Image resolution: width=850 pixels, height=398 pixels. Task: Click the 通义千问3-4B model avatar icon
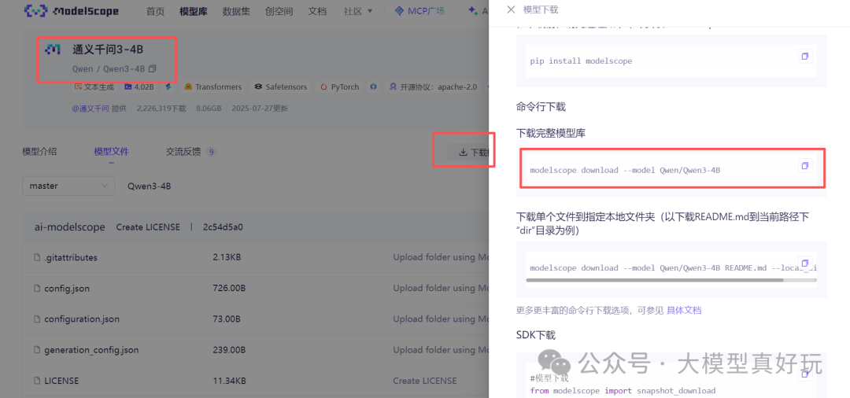point(53,50)
